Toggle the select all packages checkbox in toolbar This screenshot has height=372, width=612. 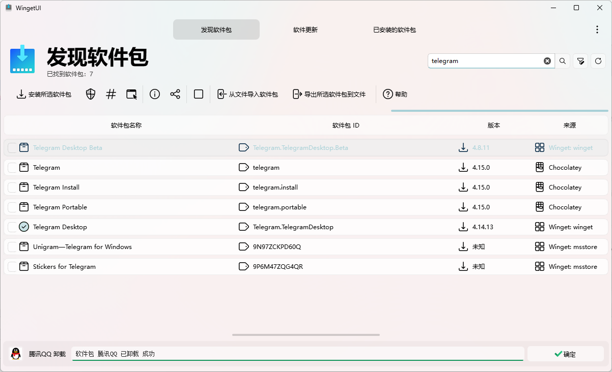point(199,94)
